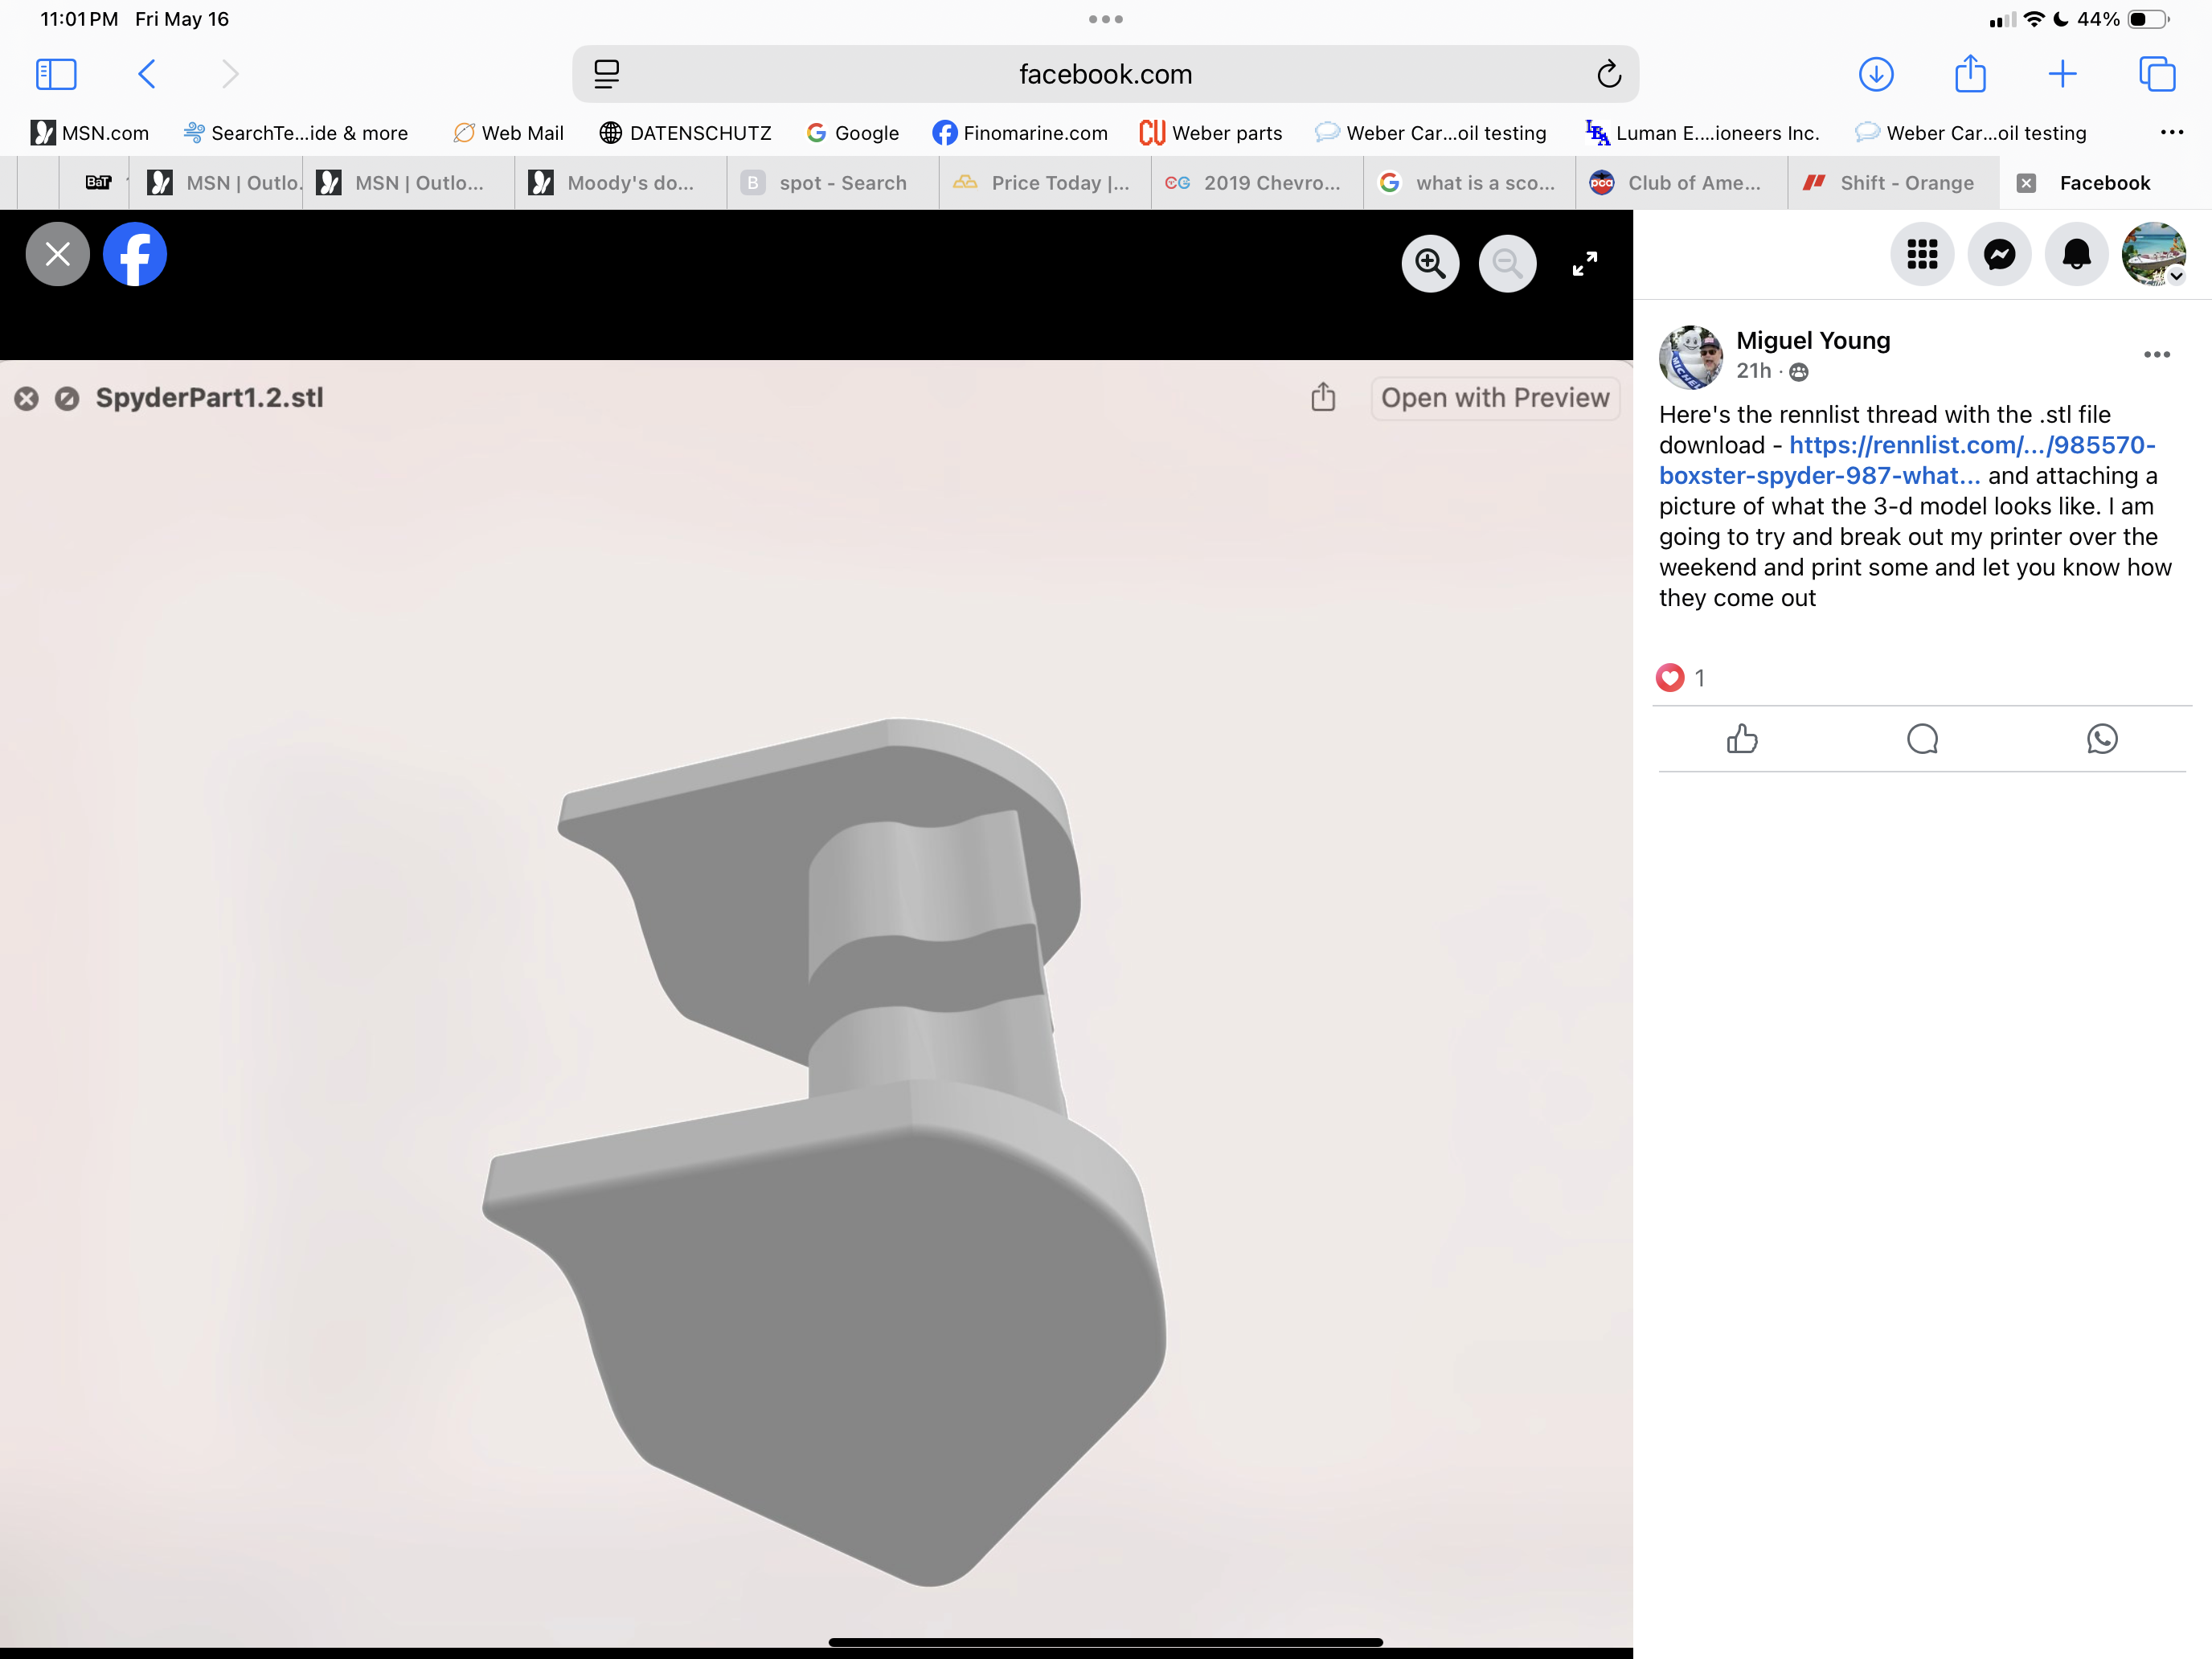Open page settings menu in address bar
Viewport: 2212px width, 1659px height.
coord(606,74)
